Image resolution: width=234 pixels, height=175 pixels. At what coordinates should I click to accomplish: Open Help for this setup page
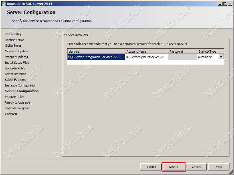(219, 167)
